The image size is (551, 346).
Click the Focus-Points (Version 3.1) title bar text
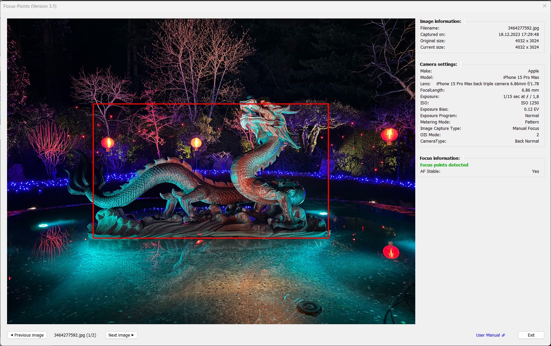tap(30, 6)
